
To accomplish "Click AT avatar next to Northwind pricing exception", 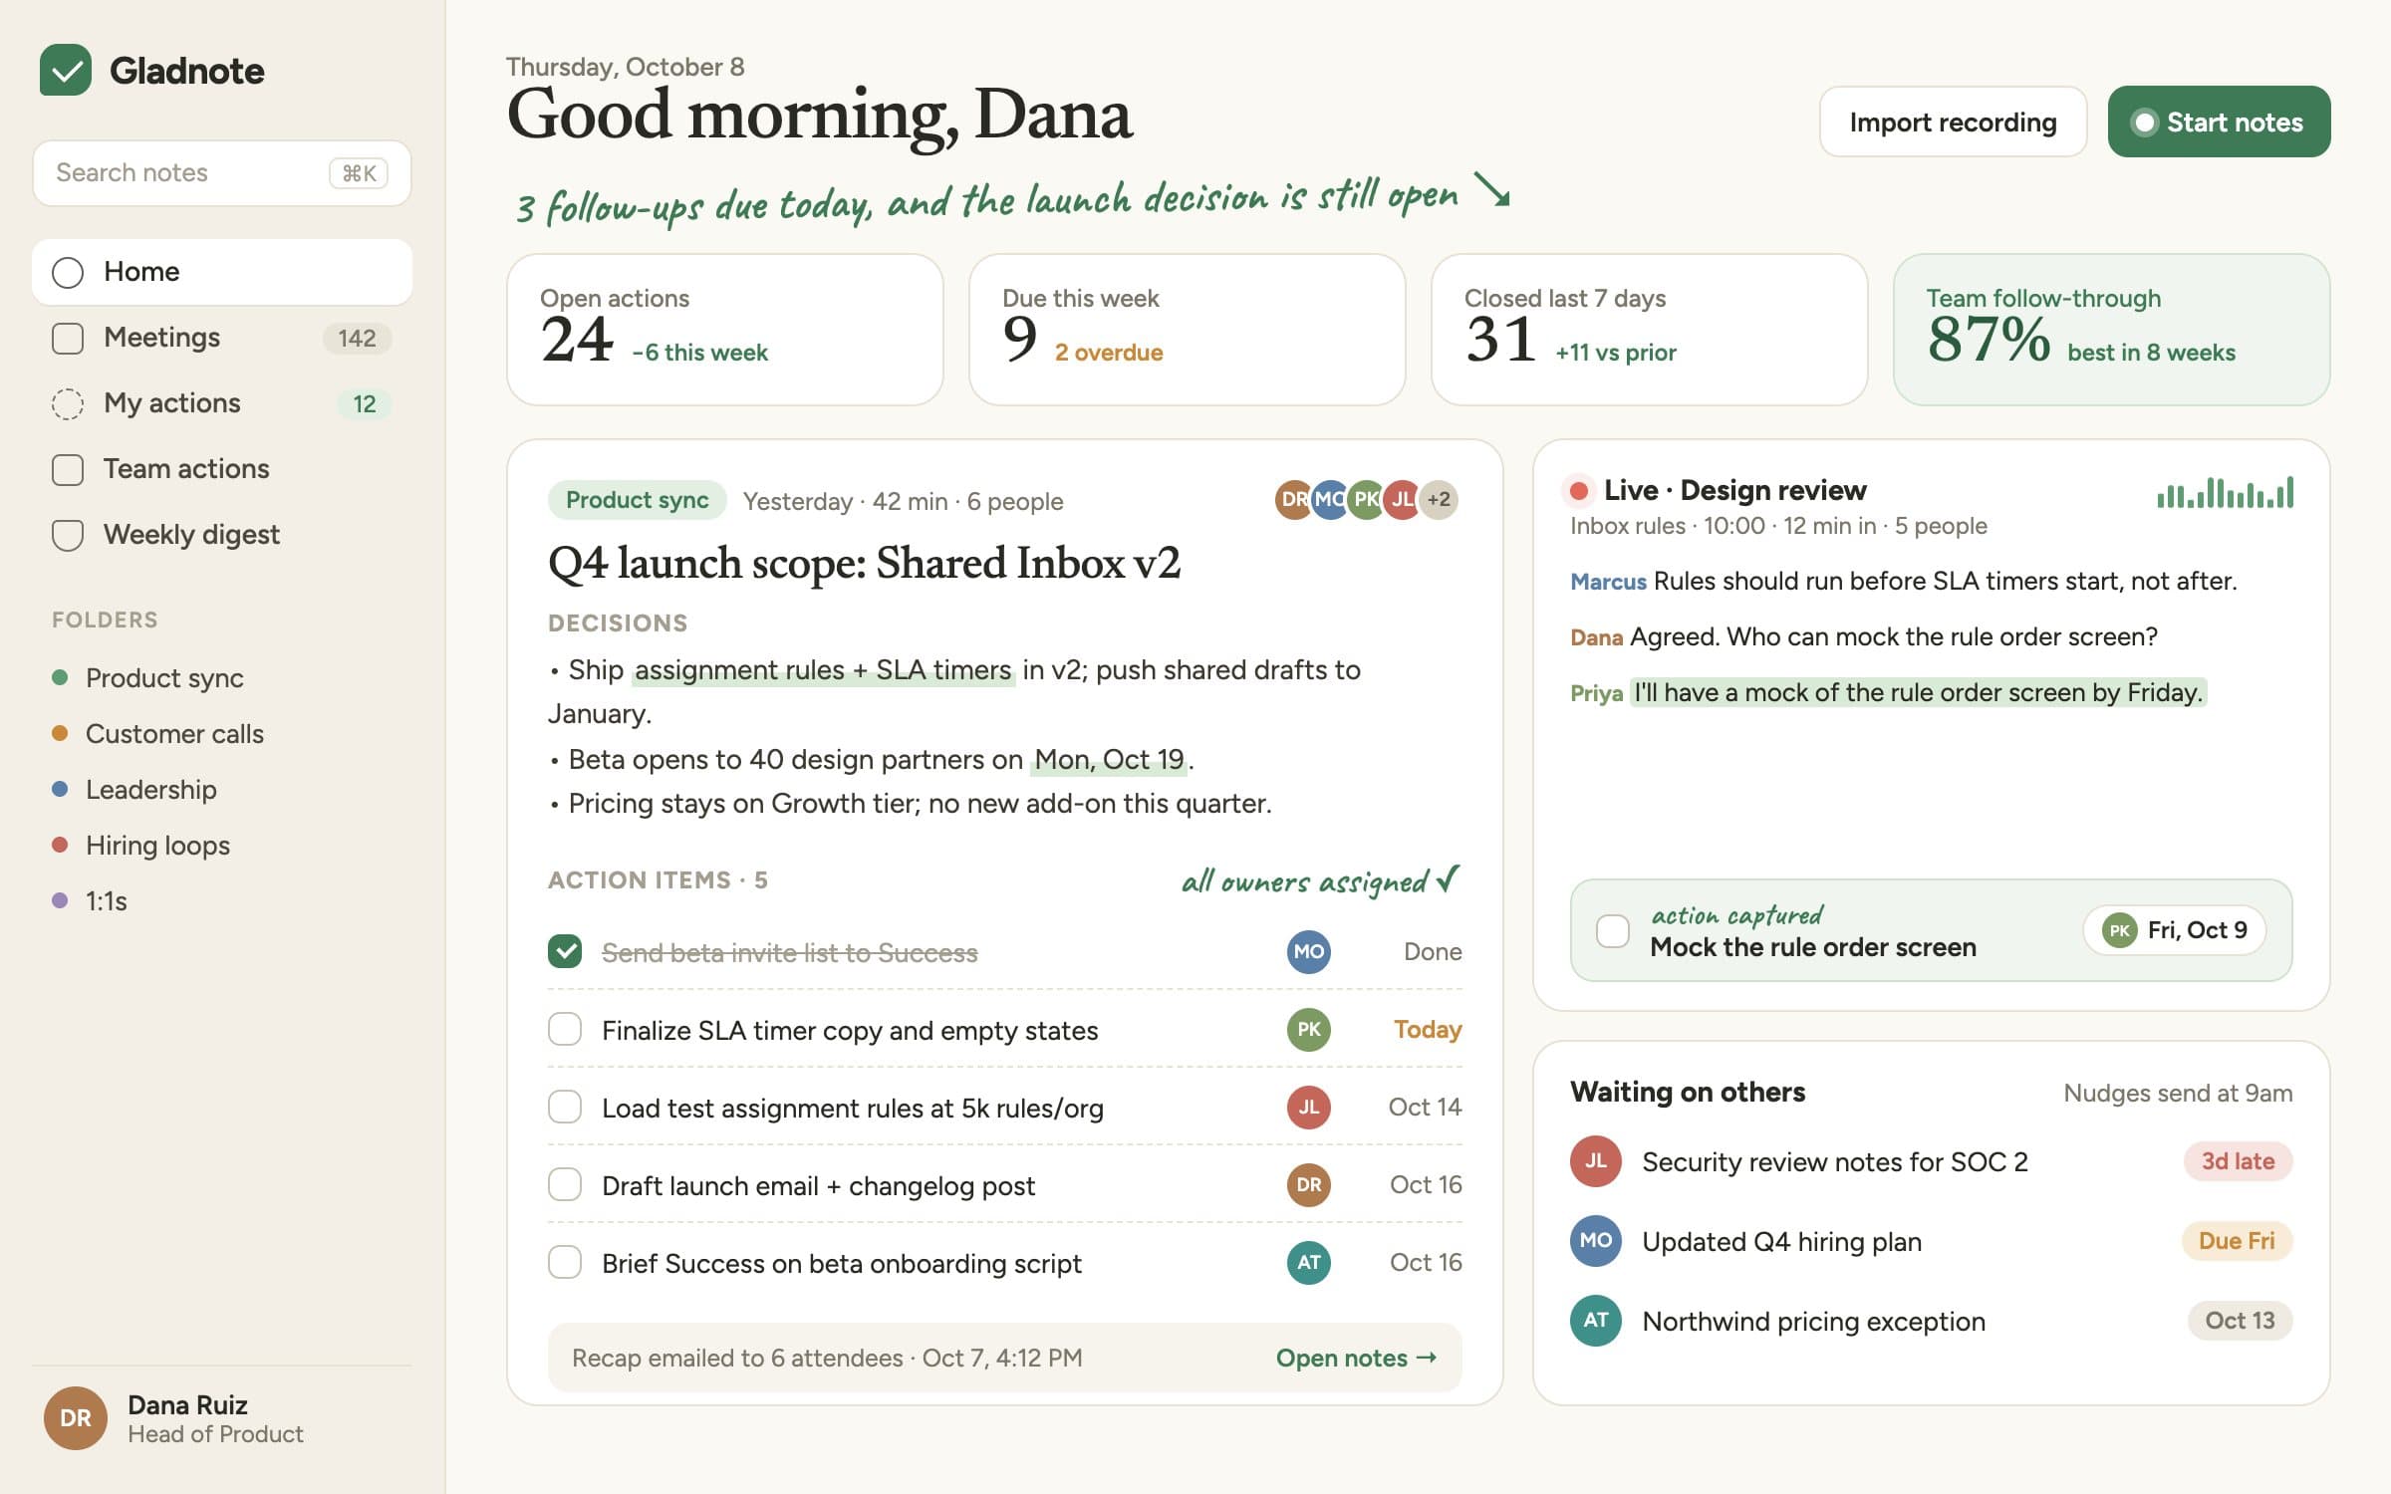I will [x=1596, y=1321].
